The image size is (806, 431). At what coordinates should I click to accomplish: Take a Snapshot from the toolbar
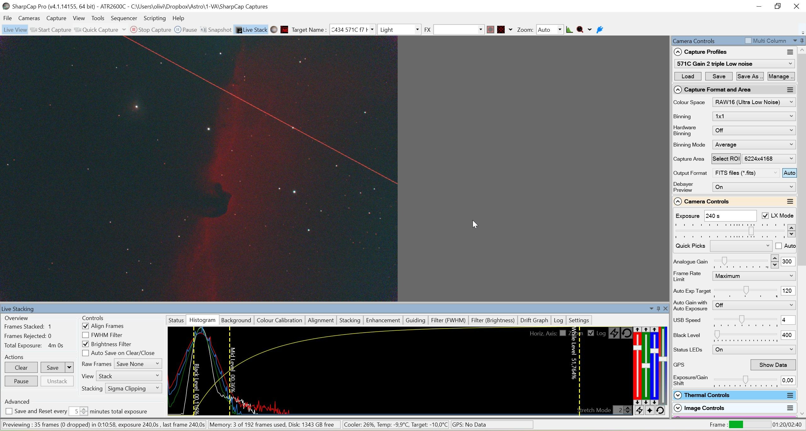(x=216, y=30)
